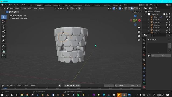Click the New material button
The image size is (172, 97).
click(161, 56)
